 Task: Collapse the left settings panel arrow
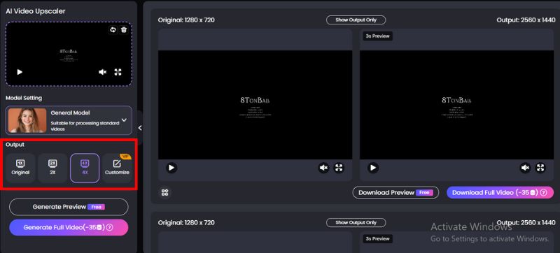click(x=140, y=128)
